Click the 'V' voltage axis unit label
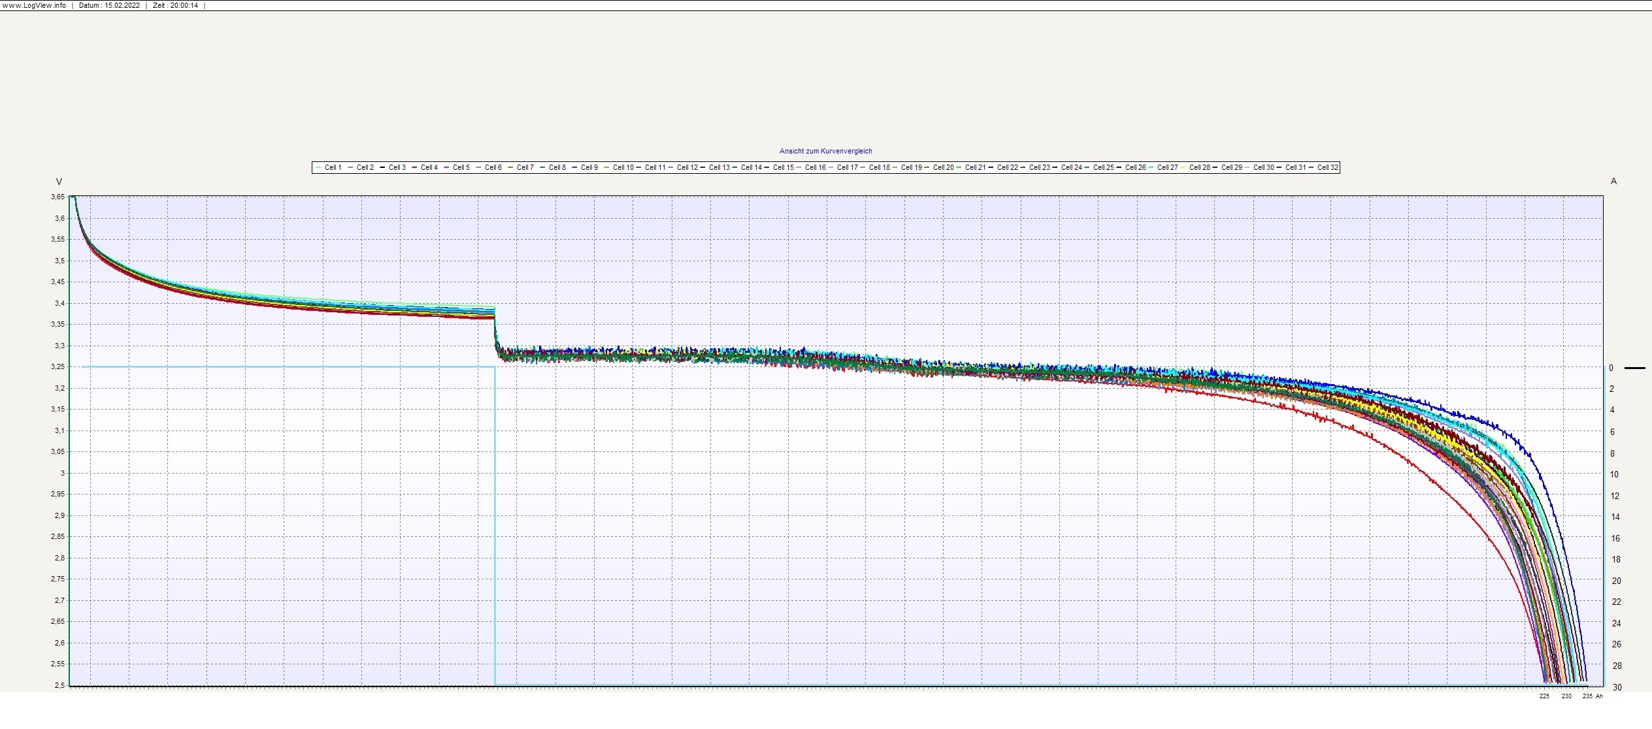This screenshot has height=729, width=1652. [x=59, y=182]
